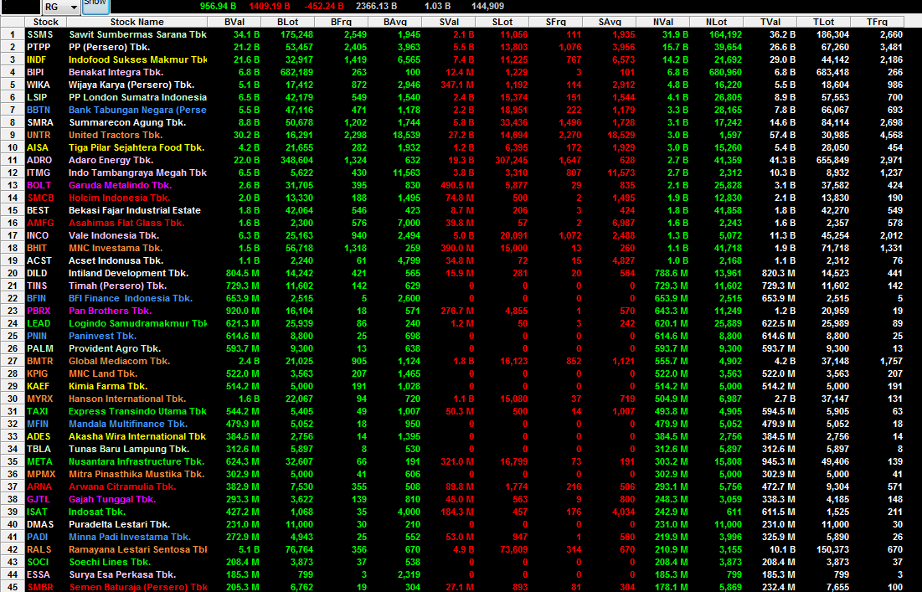Select stock code AMFG
Screen dimensions: 922x592
pyautogui.click(x=40, y=223)
